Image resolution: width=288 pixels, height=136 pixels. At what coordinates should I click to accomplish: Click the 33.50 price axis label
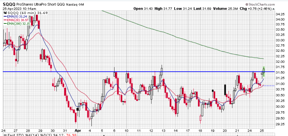pos(280,30)
